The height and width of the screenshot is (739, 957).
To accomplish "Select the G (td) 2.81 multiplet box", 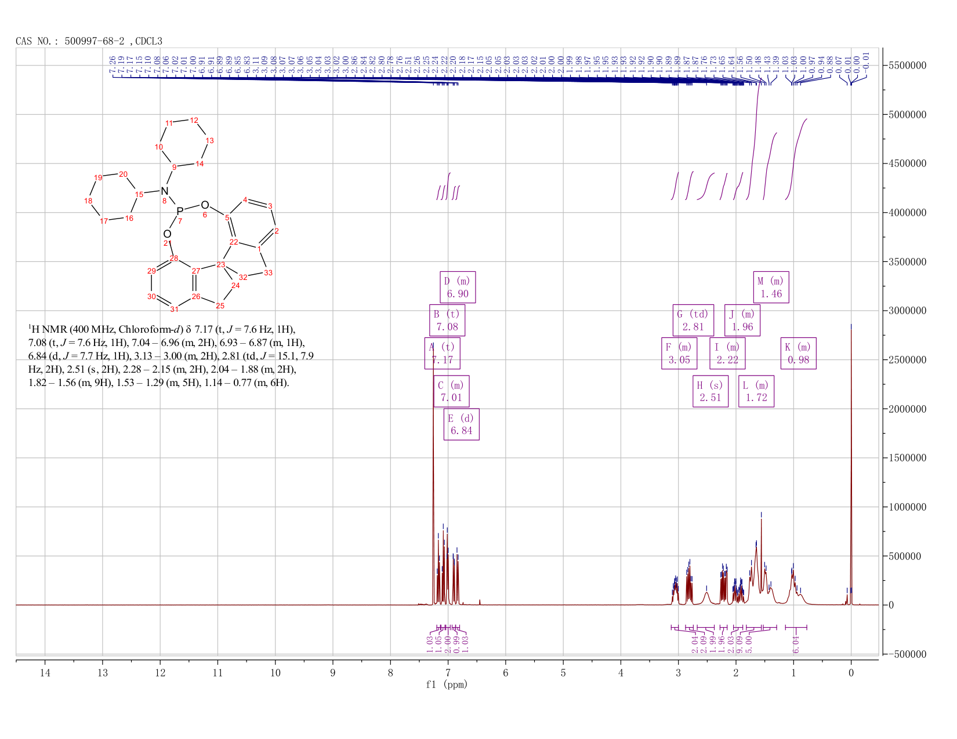I will pyautogui.click(x=693, y=321).
